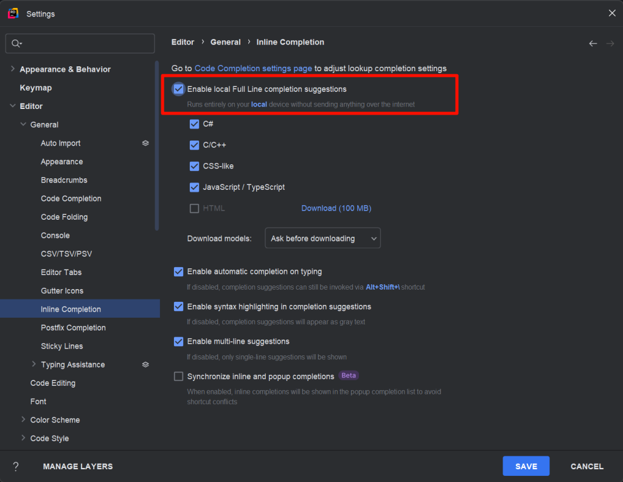Open the Code Completion settings page link
The image size is (623, 482).
253,69
